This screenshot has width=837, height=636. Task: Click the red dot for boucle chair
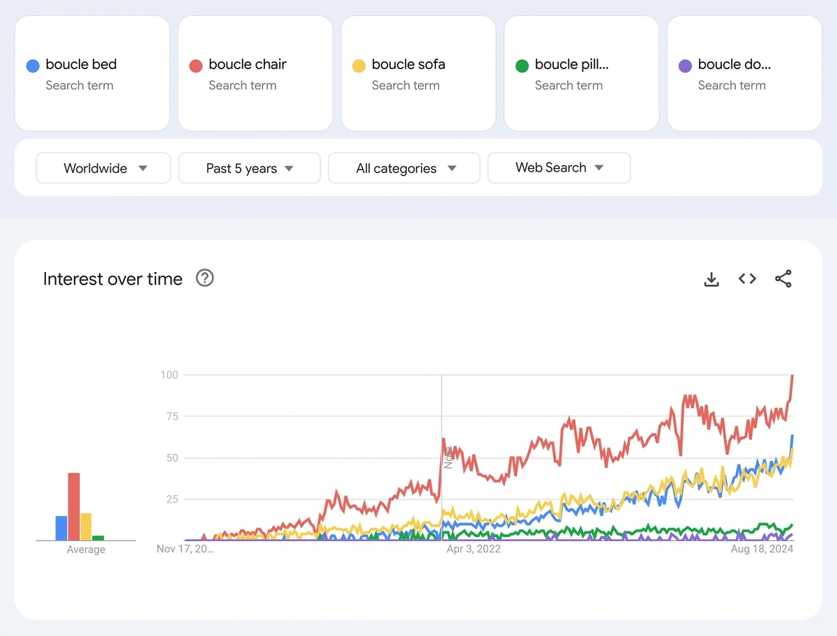[196, 66]
